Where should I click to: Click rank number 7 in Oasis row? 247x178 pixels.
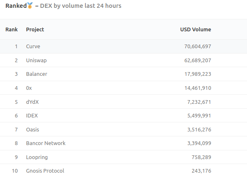click(16, 130)
